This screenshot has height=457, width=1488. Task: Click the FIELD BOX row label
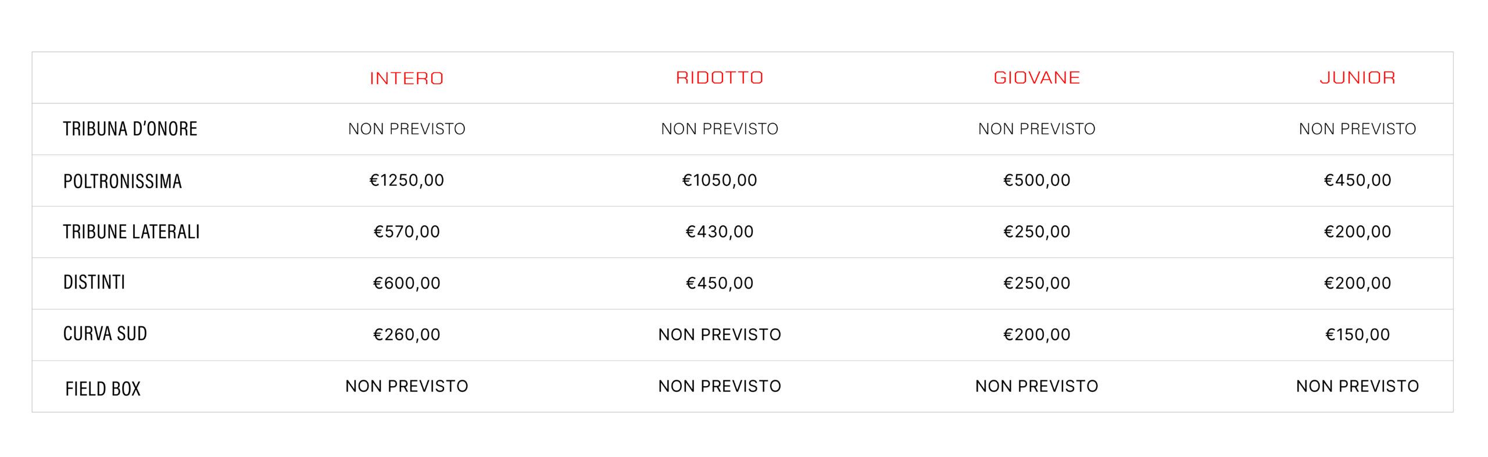coord(103,388)
